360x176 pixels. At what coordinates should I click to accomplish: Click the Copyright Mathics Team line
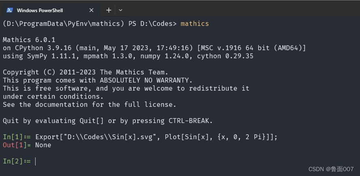(x=85, y=72)
